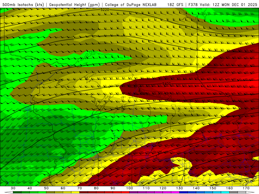Click the '18Z GFS' model run label
Screen dimensions: 259x194
click(x=175, y=5)
